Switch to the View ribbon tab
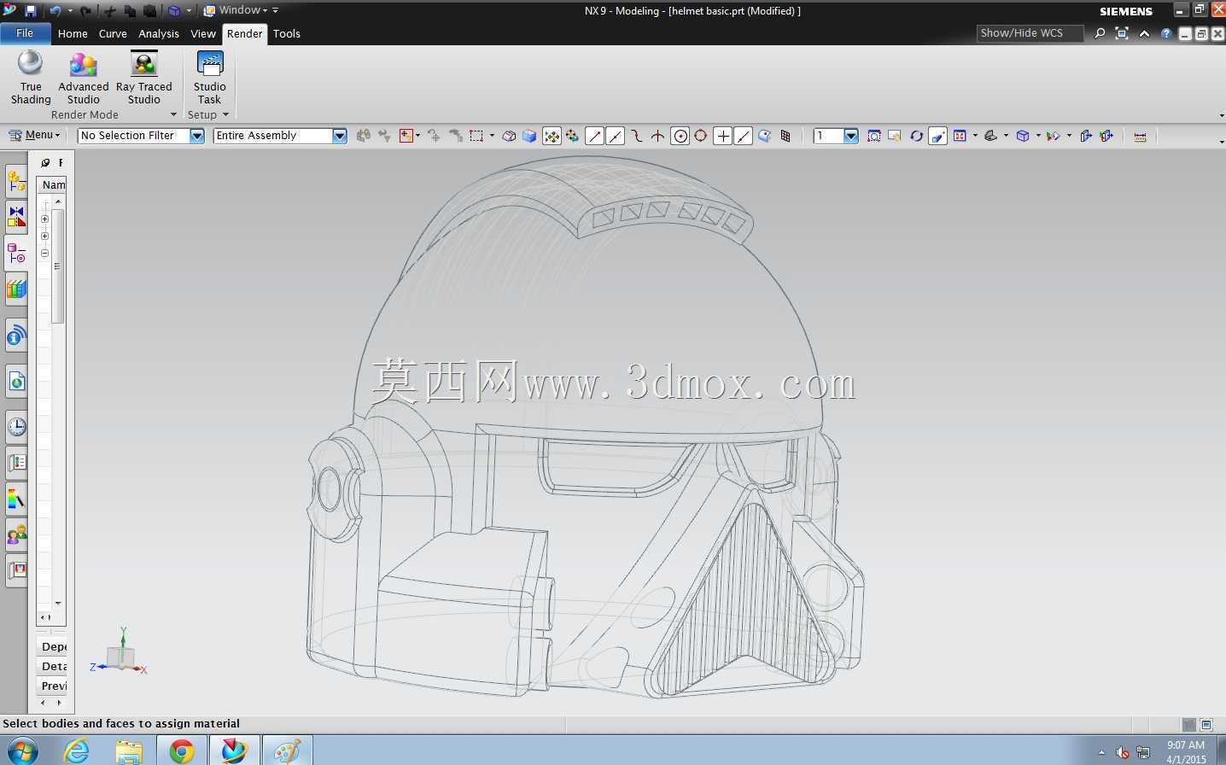This screenshot has width=1226, height=765. [203, 33]
